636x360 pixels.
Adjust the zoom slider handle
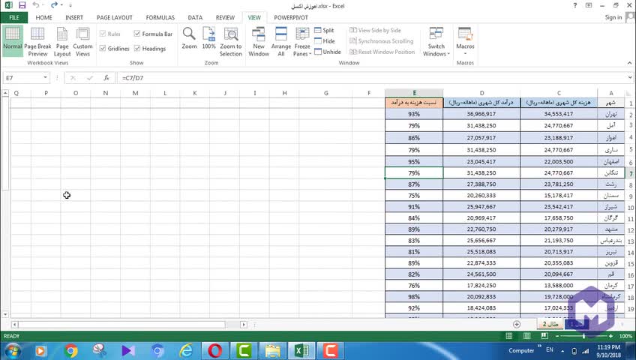click(583, 336)
